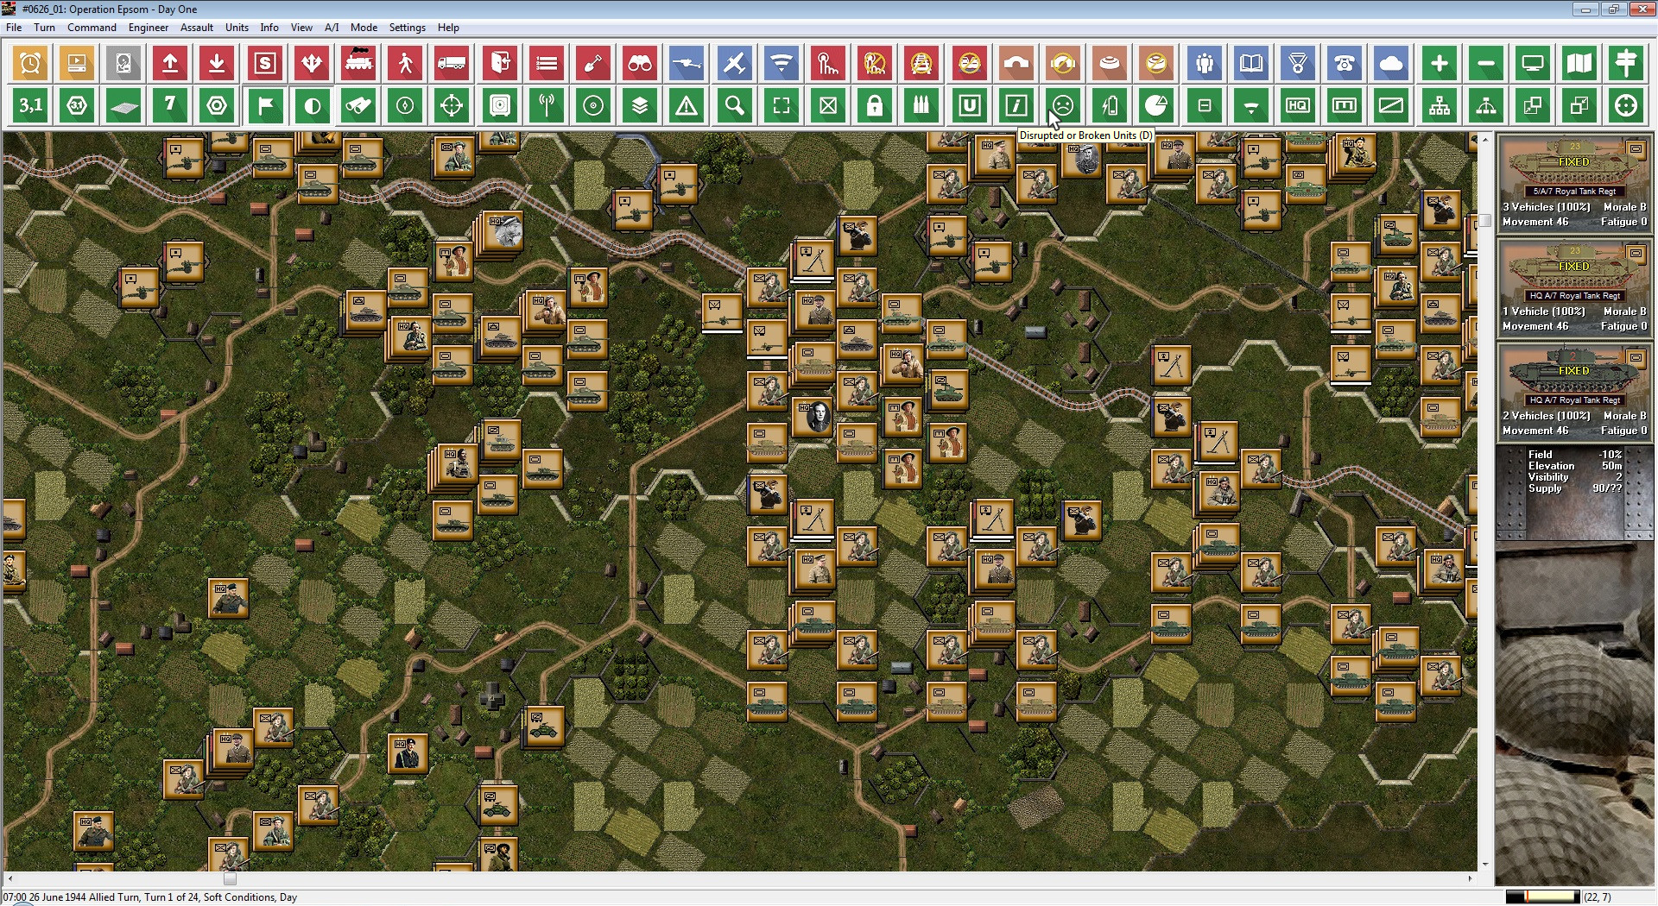Viewport: 1658px width, 906px height.
Task: Click the blue telephone icon
Action: [x=1345, y=63]
